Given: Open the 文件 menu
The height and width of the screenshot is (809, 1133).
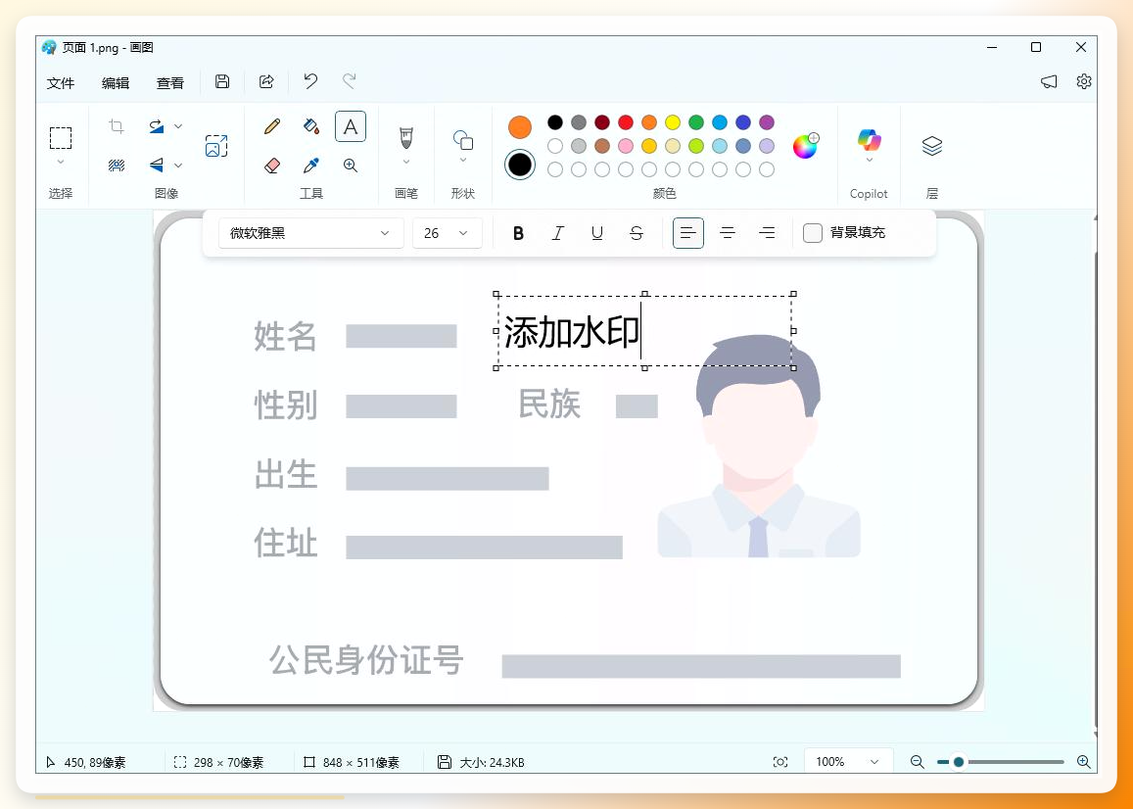Looking at the screenshot, I should click(x=61, y=83).
